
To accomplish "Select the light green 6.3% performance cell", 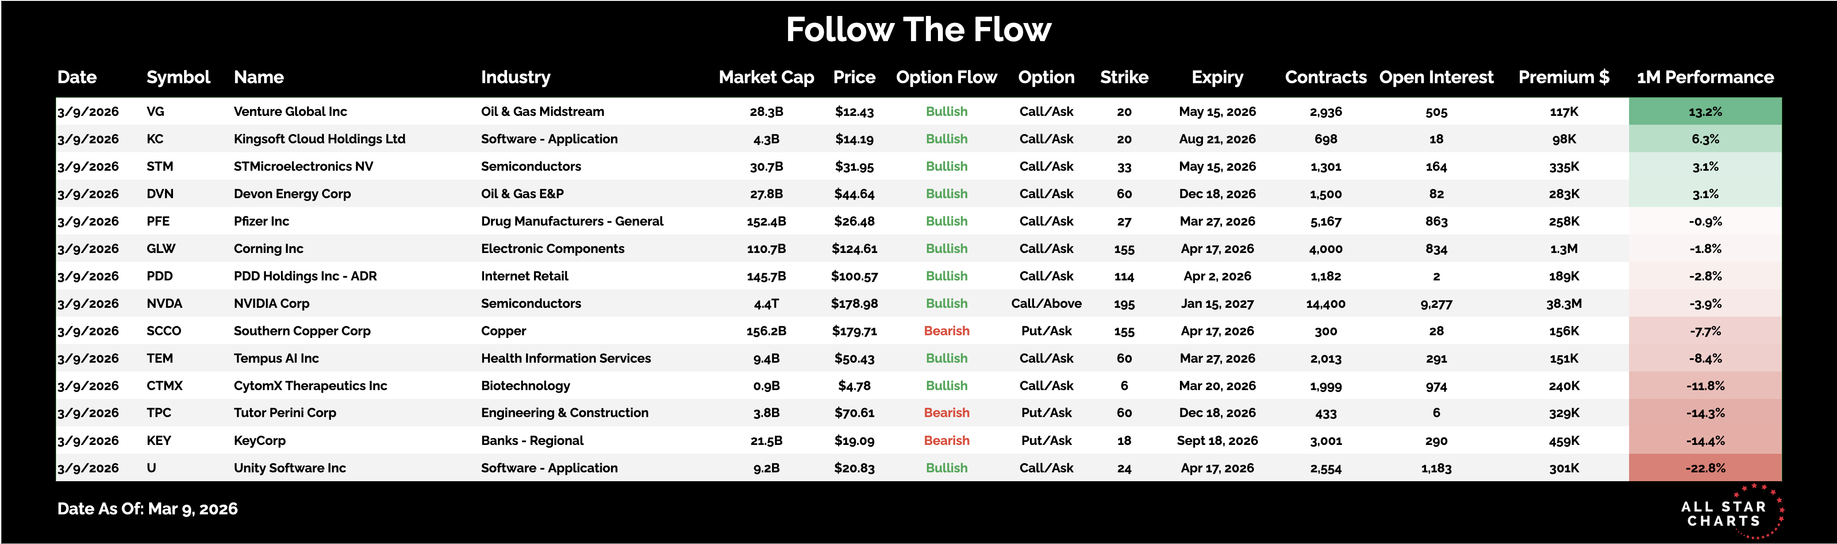I will click(x=1704, y=139).
